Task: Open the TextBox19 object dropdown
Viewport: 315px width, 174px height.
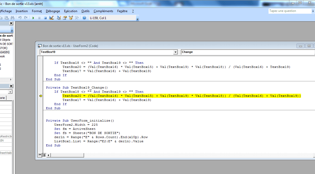Action: coord(175,52)
